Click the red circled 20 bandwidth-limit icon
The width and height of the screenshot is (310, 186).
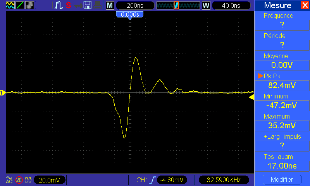coord(19,180)
